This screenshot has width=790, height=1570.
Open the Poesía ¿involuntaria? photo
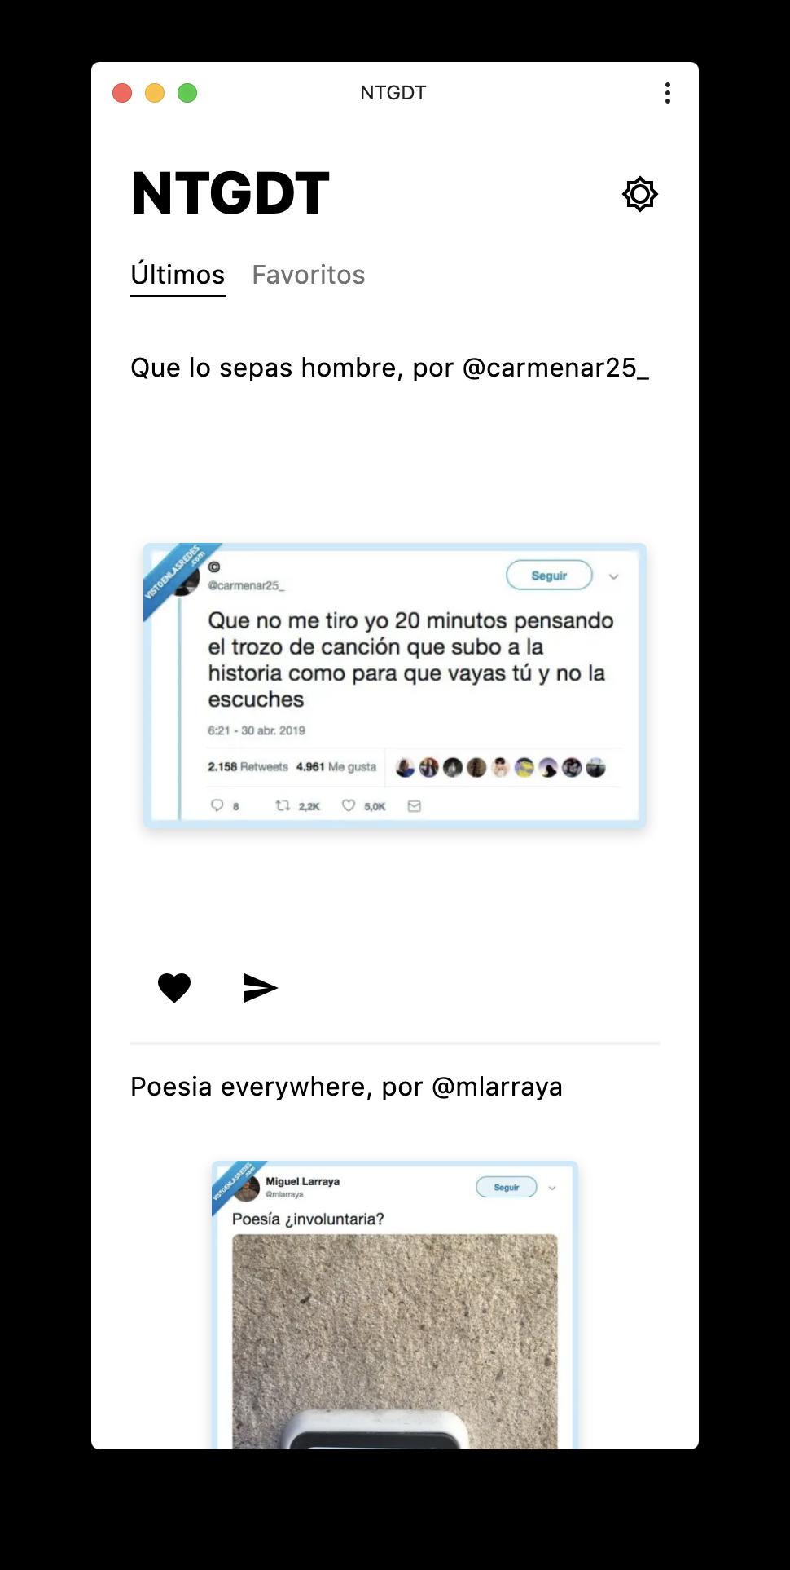click(395, 1342)
